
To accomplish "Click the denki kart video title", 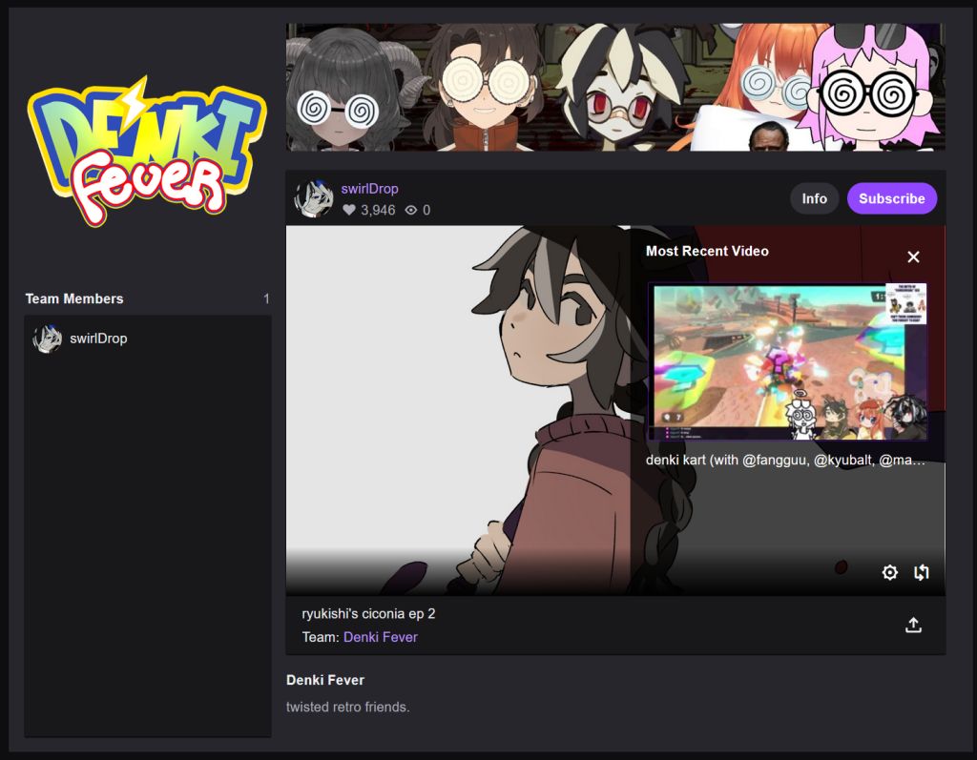I will tap(785, 460).
